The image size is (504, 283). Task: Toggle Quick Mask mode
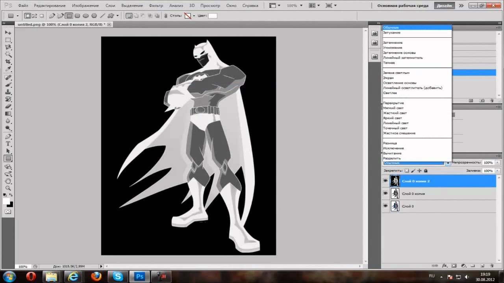point(8,211)
